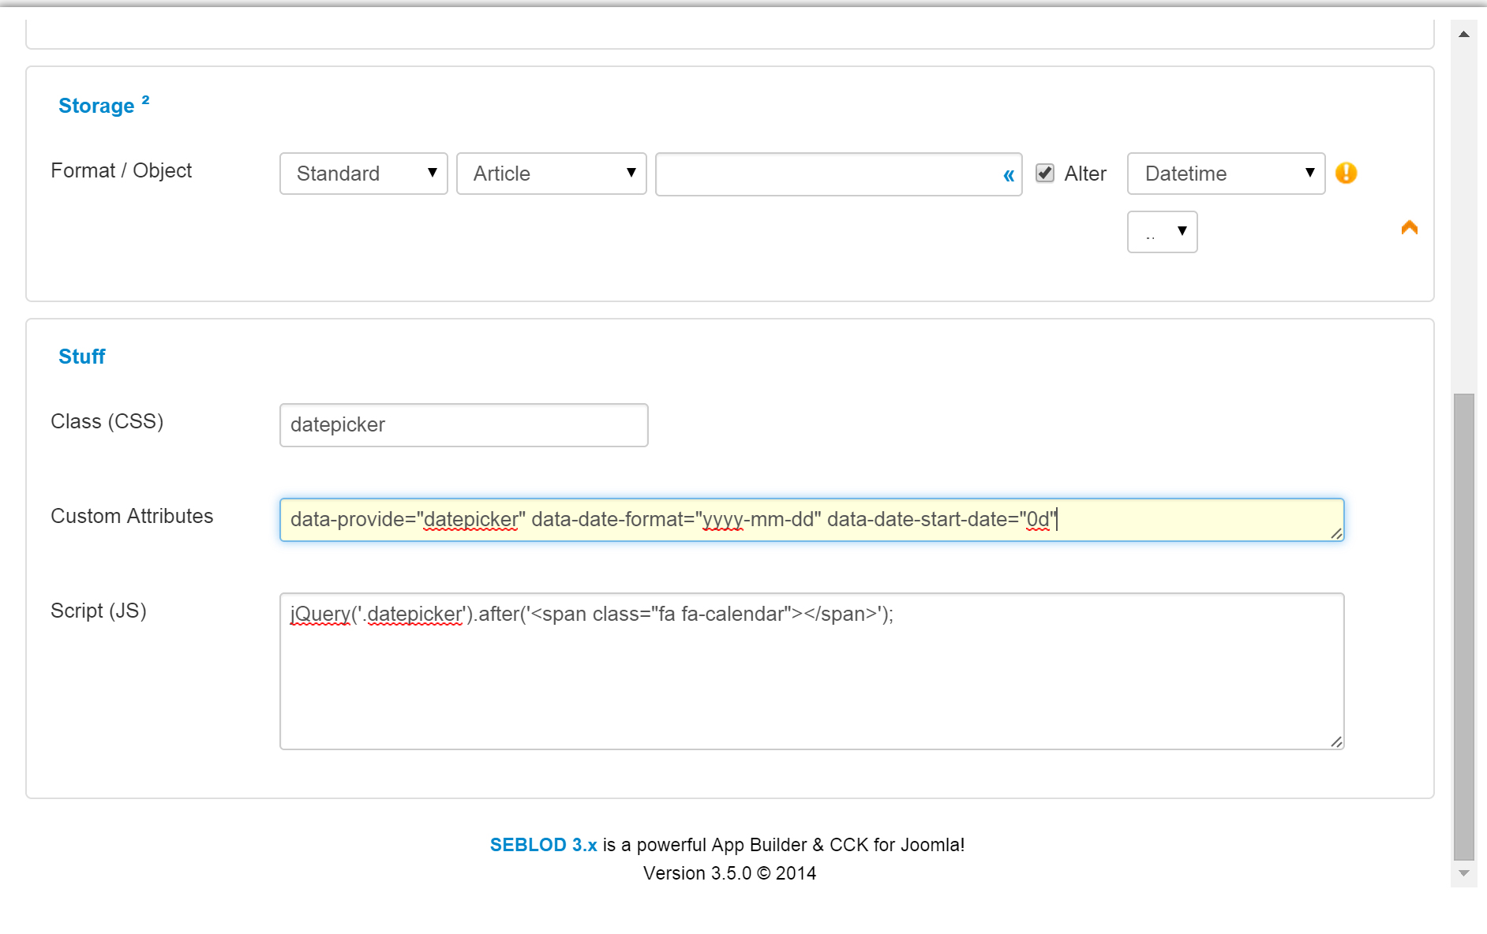1487x934 pixels.
Task: Click the orange up-arrow icon in Storage section
Action: (1409, 227)
